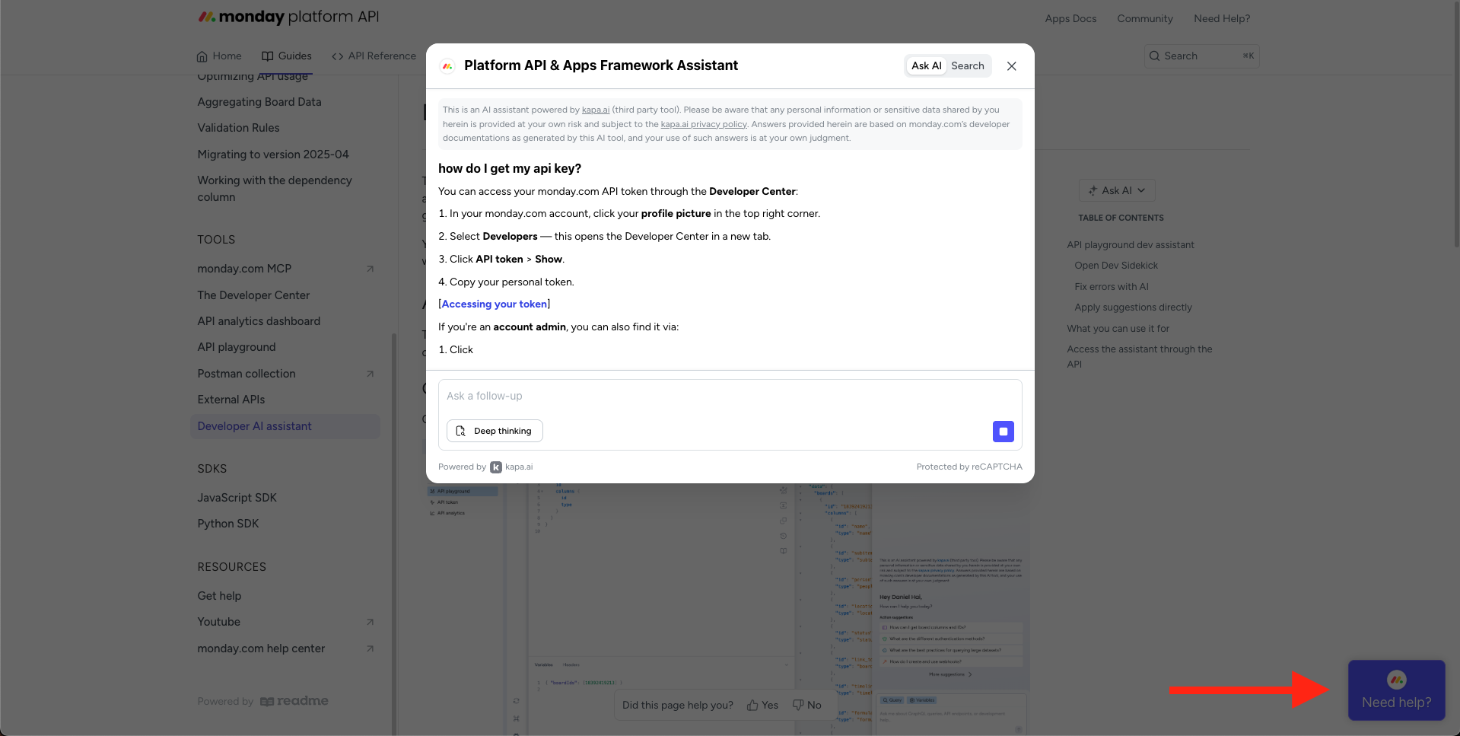Open the Guides tab

[x=287, y=56]
